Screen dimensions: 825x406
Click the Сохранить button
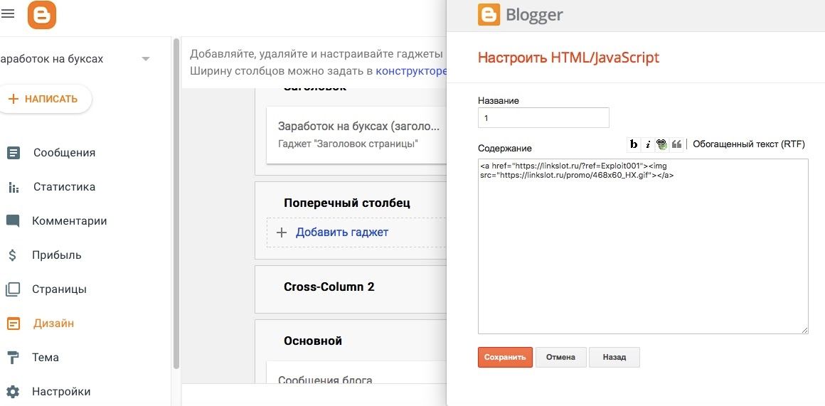[505, 357]
